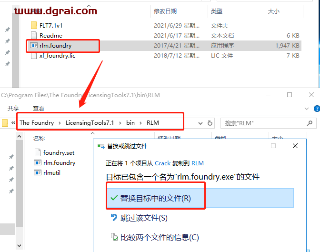Sort by 类型 column in Crack window
The image size is (320, 252).
pos(216,11)
